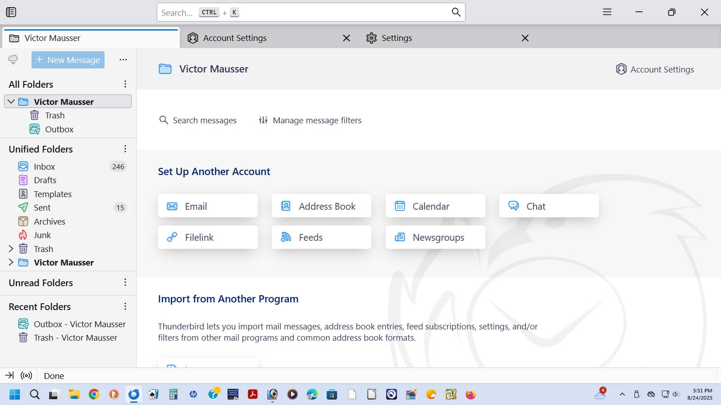Open Account Settings from the account header
This screenshot has width=721, height=405.
point(655,69)
